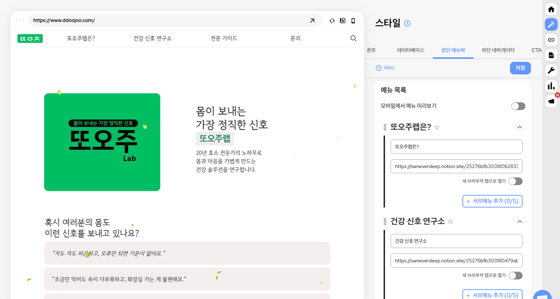Image resolution: width=560 pixels, height=299 pixels.
Task: Delete the 또오주랩은? menu item
Action: coord(437,127)
